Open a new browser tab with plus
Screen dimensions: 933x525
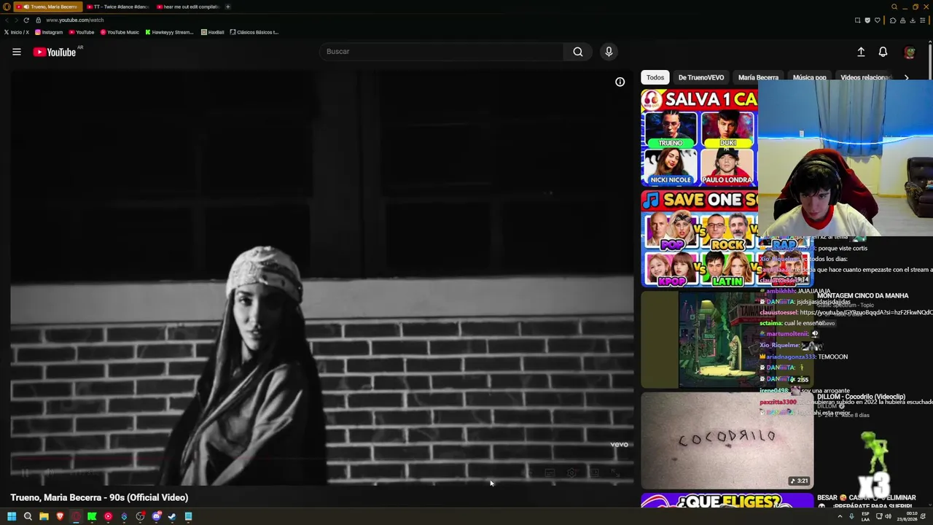(x=227, y=7)
